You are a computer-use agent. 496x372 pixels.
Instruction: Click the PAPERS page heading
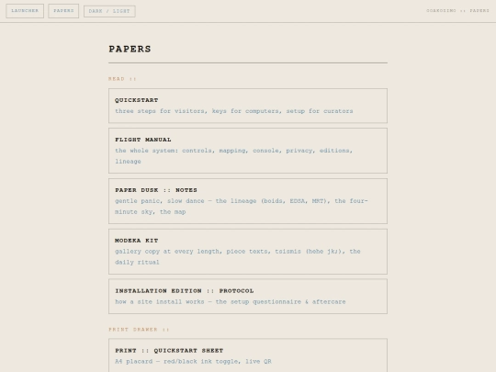(130, 49)
